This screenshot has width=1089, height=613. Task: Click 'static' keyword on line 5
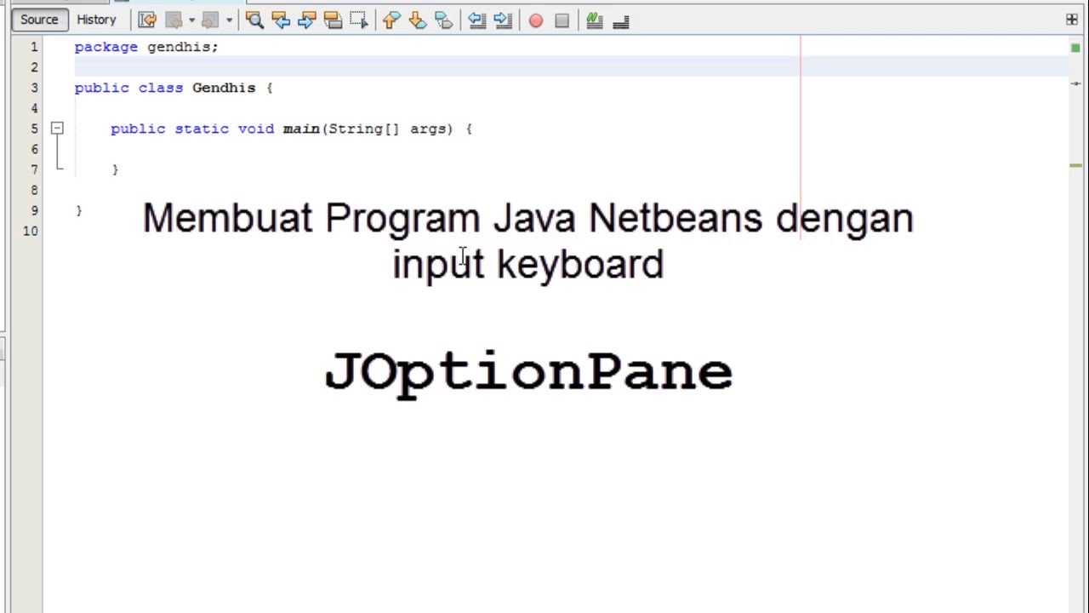201,129
